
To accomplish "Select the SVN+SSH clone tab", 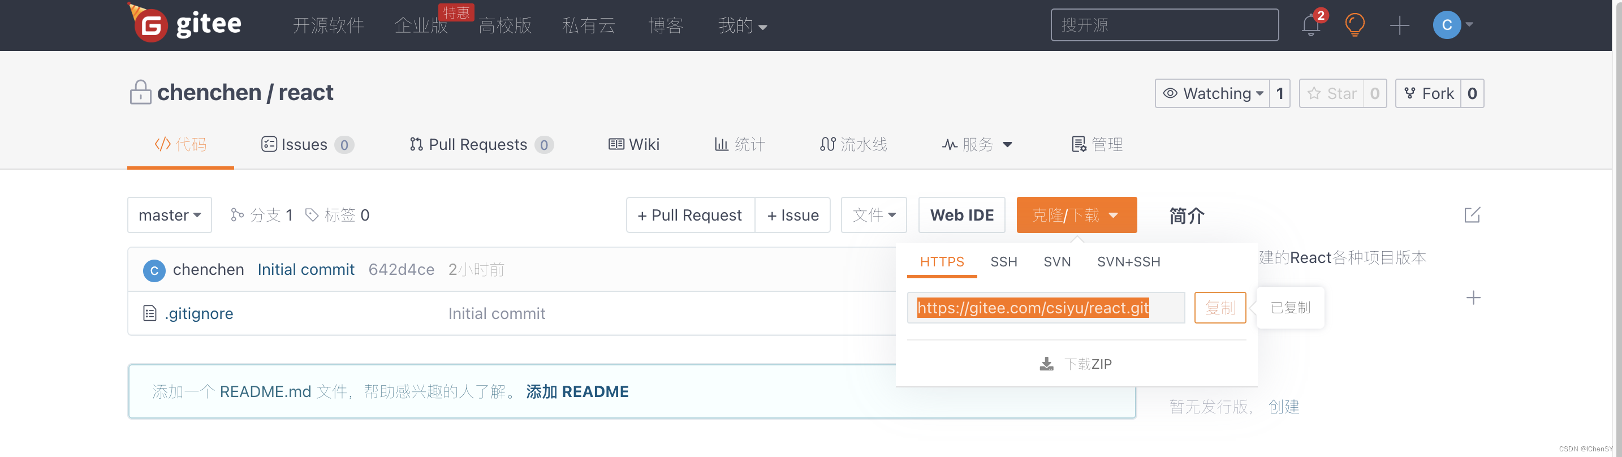I will click(x=1128, y=262).
